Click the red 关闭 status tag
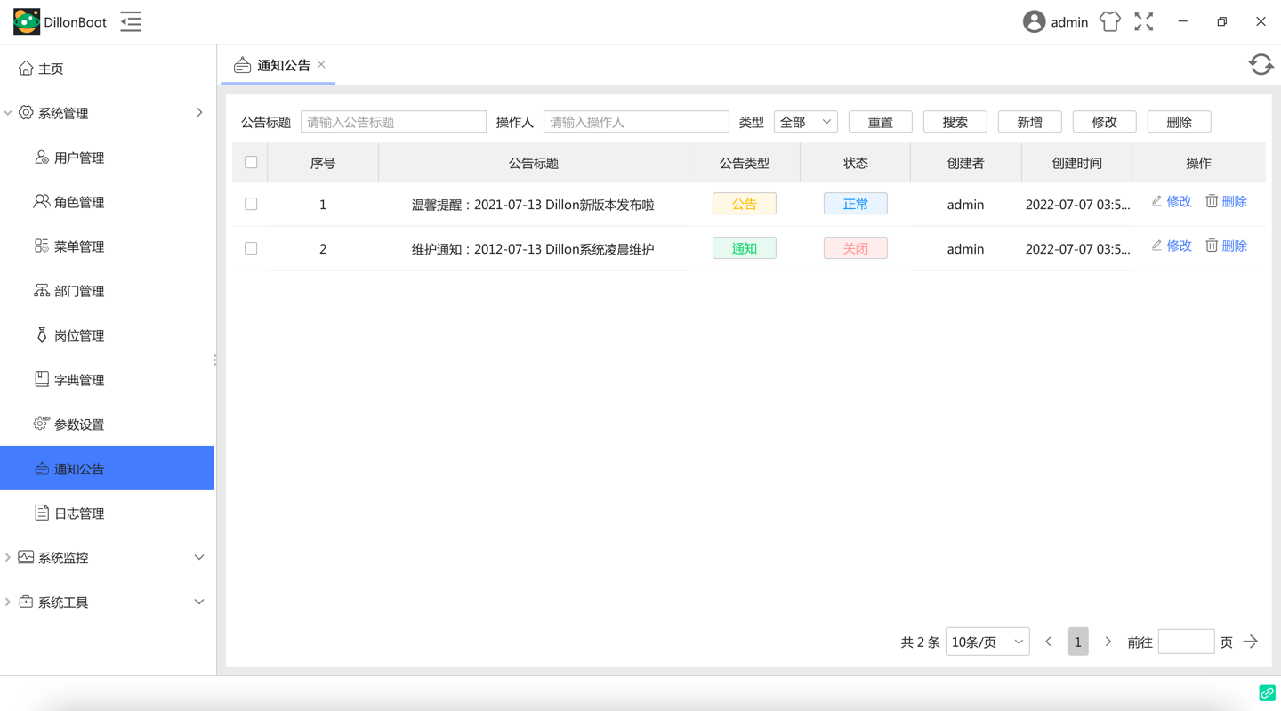The height and width of the screenshot is (711, 1281). pyautogui.click(x=856, y=248)
